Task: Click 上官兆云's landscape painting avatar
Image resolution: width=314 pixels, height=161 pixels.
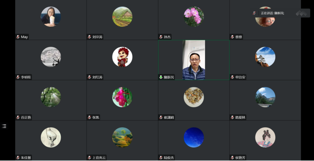Action: (x=122, y=137)
